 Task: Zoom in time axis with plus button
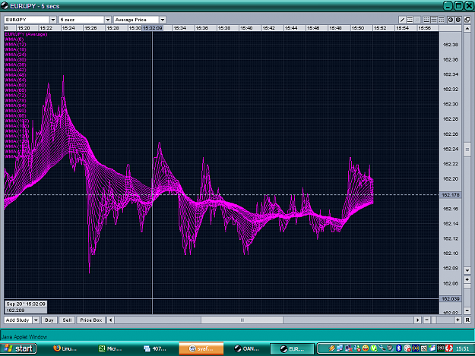[x=458, y=320]
